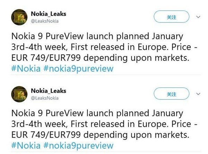Open @LeaksNokia handle on top tweet
The width and height of the screenshot is (208, 154).
45,21
